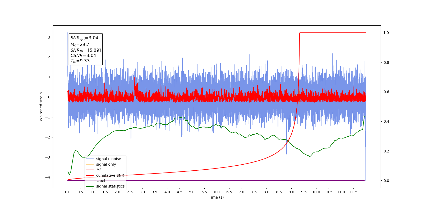423x211 pixels.
Task: Click the left axis tick label 3
Action: click(x=49, y=37)
